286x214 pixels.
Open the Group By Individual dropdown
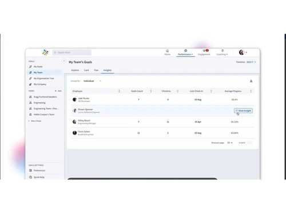[x=92, y=81]
